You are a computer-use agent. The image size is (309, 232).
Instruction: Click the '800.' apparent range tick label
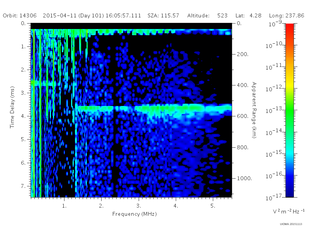click(x=243, y=147)
